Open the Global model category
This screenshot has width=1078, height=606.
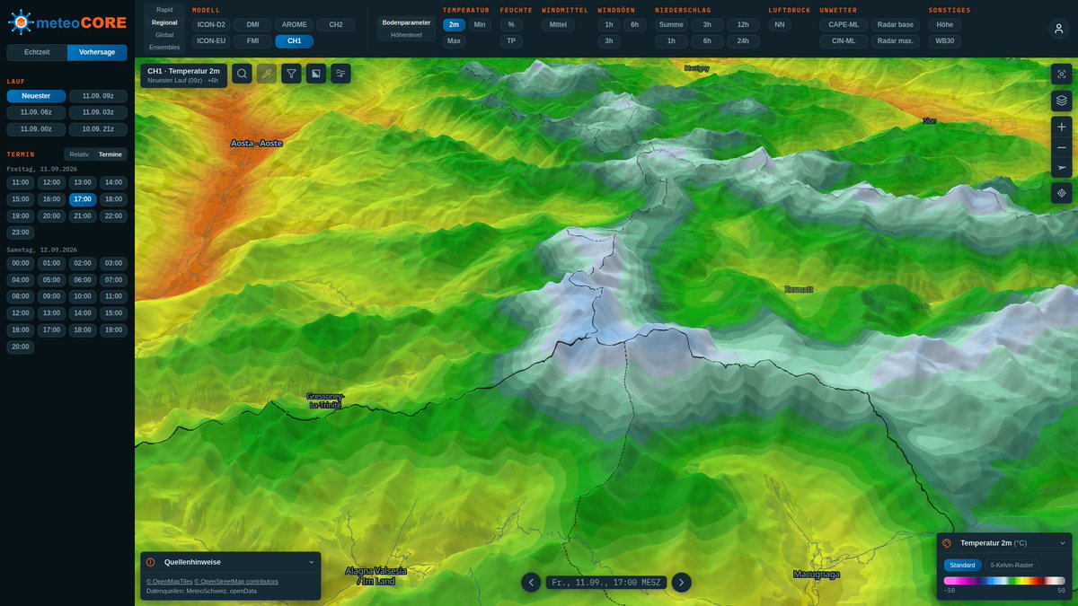pos(164,35)
